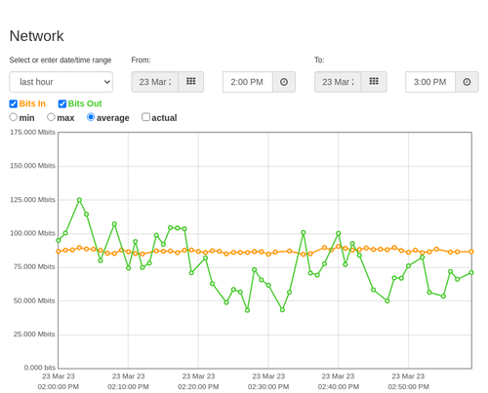Click the 75.000 Mbits axis label
The image size is (488, 393).
point(34,266)
